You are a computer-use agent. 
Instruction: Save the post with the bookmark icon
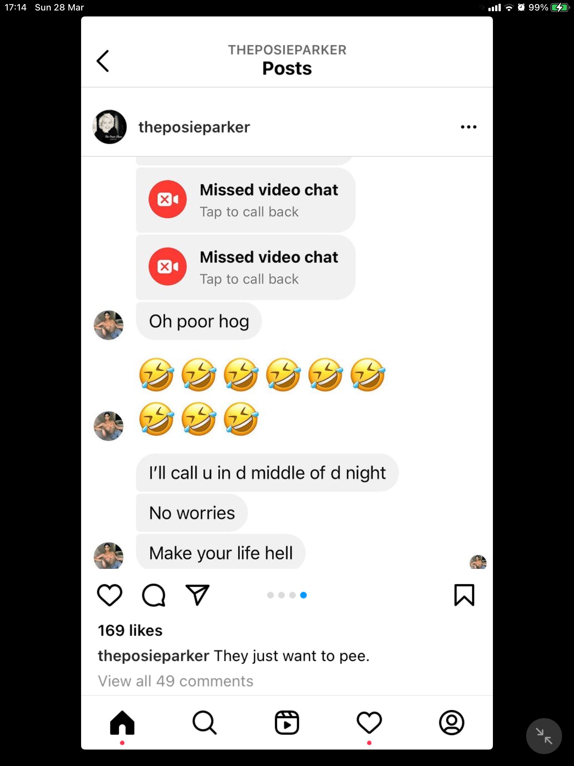pyautogui.click(x=464, y=595)
